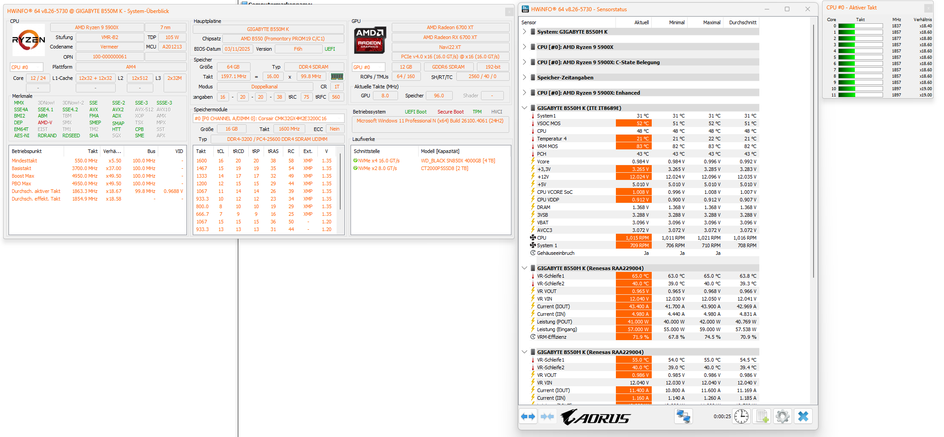
Task: Open the GPU #0 selector dropdown
Action: tap(368, 67)
